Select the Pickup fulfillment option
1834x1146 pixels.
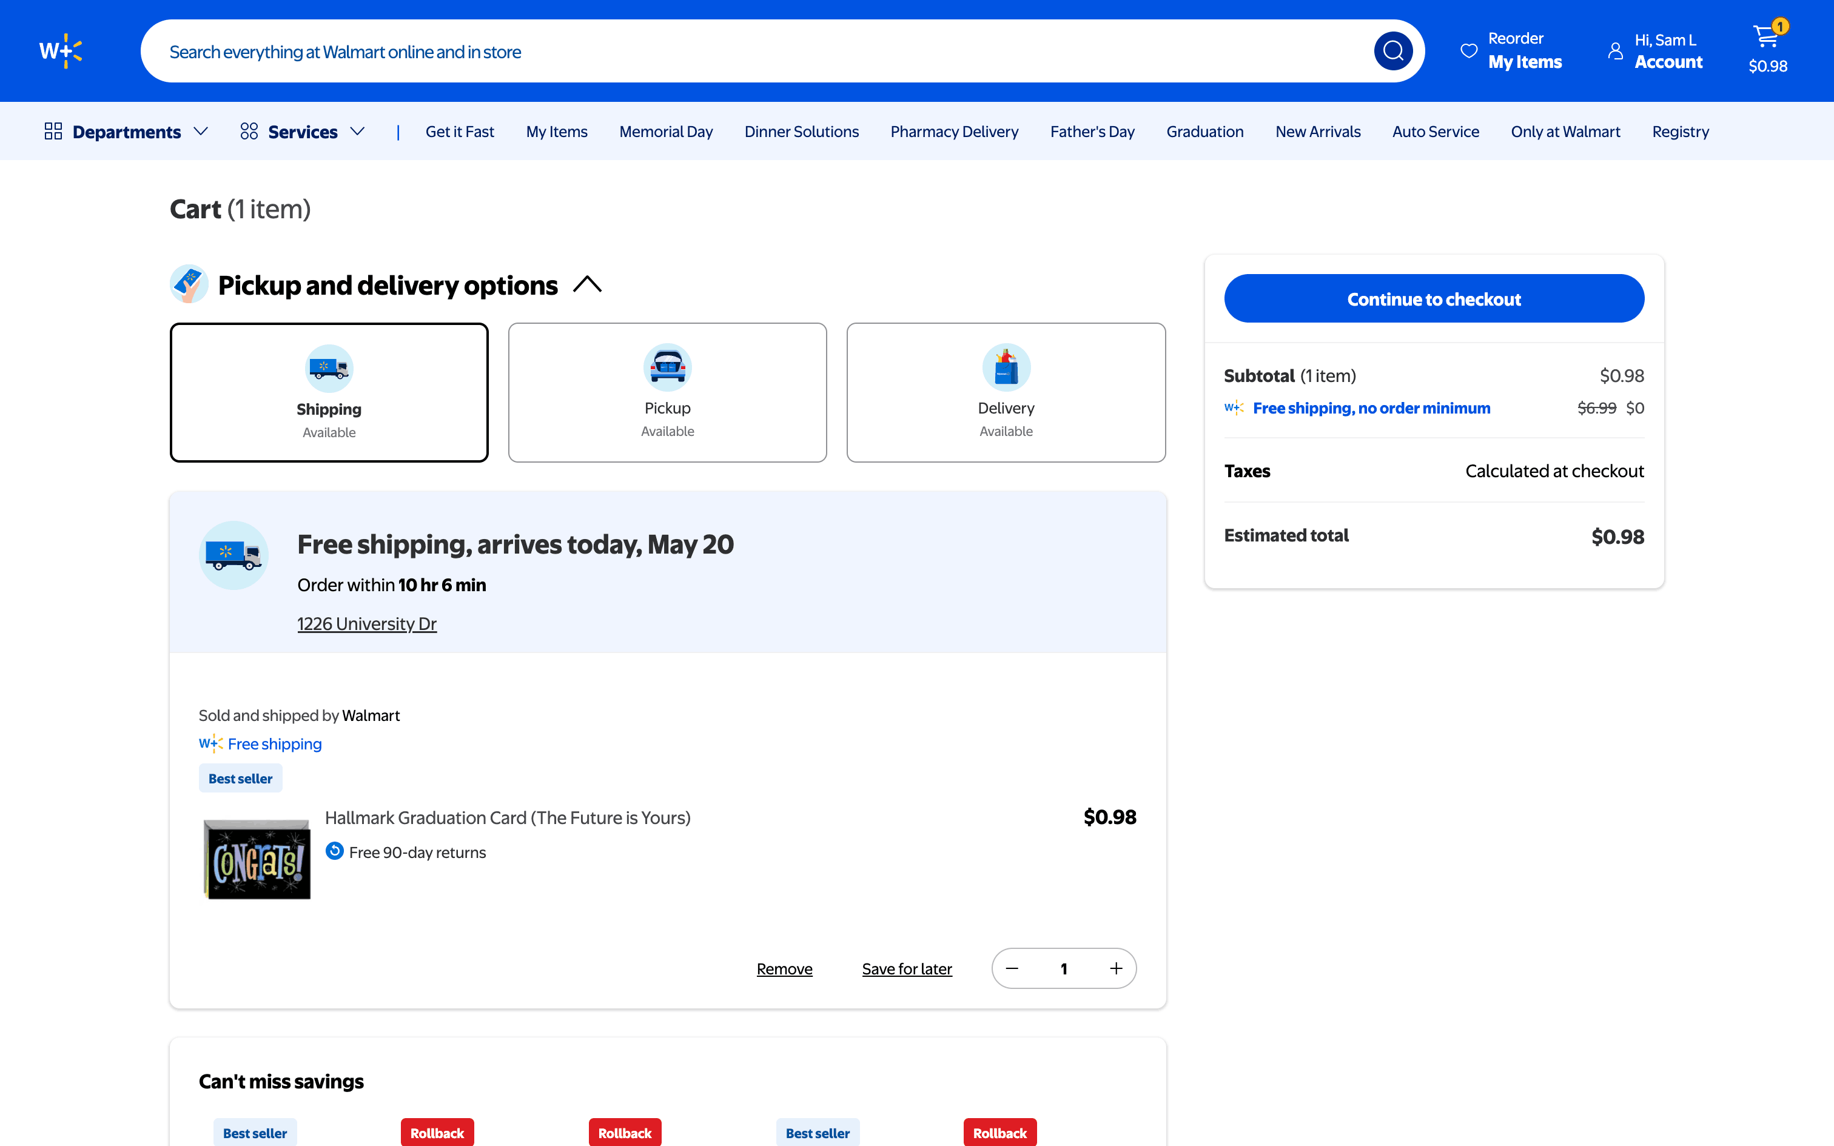click(667, 392)
